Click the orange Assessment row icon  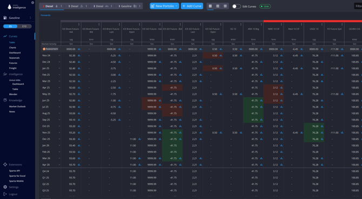(44, 49)
